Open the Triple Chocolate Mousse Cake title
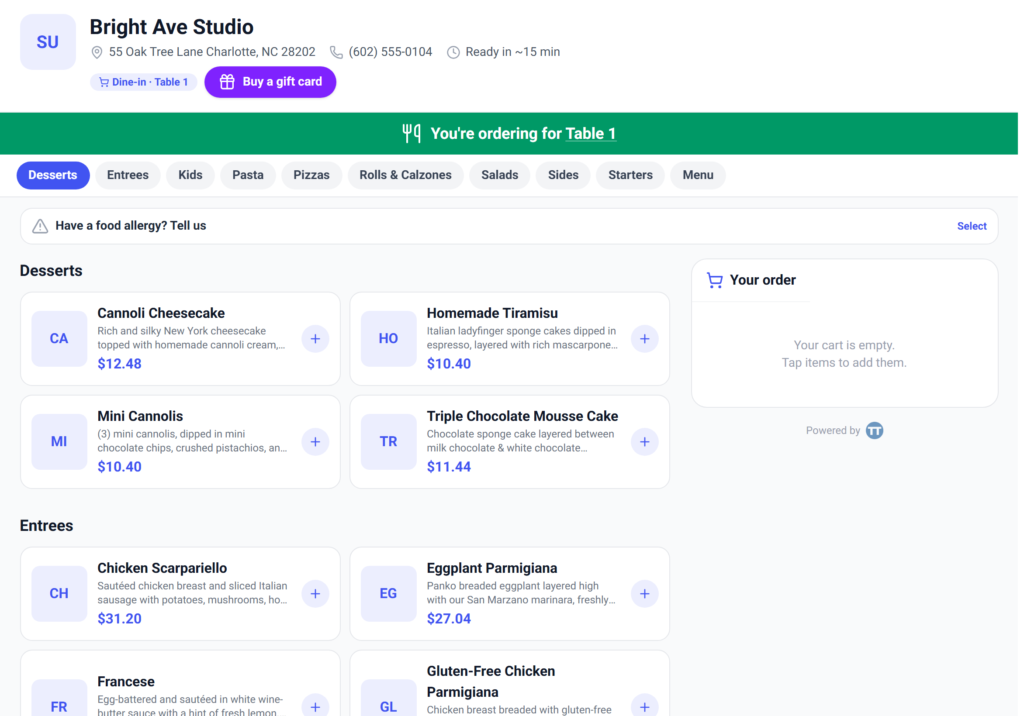The image size is (1031, 716). tap(522, 417)
